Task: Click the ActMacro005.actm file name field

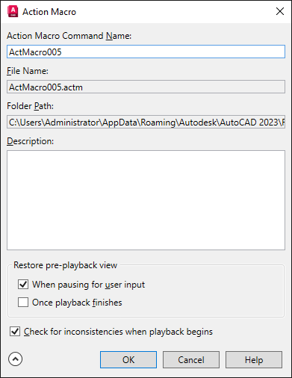Action: (x=146, y=87)
